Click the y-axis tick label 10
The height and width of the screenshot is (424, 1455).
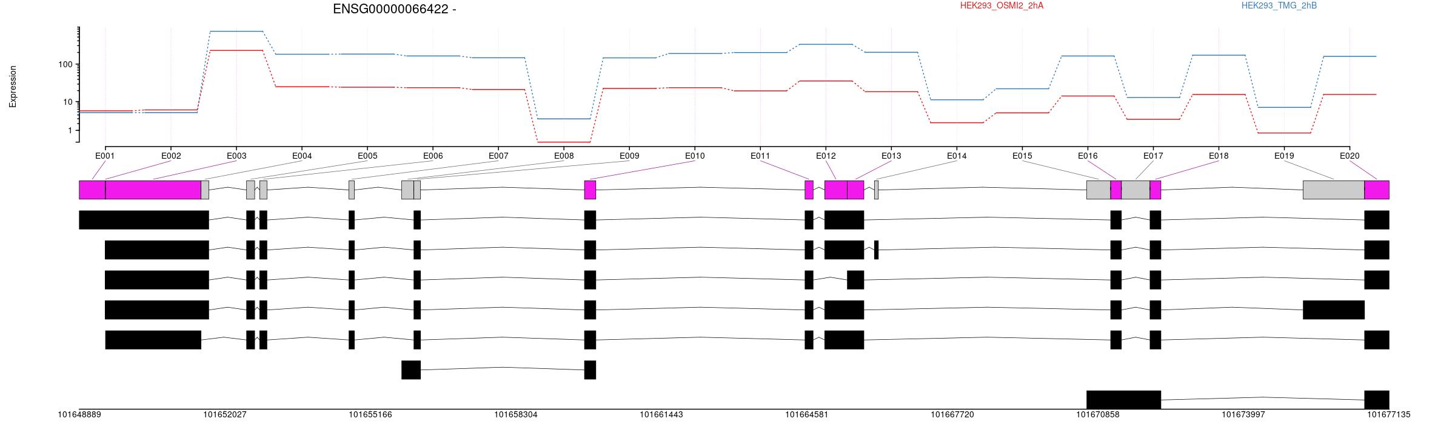tap(68, 102)
